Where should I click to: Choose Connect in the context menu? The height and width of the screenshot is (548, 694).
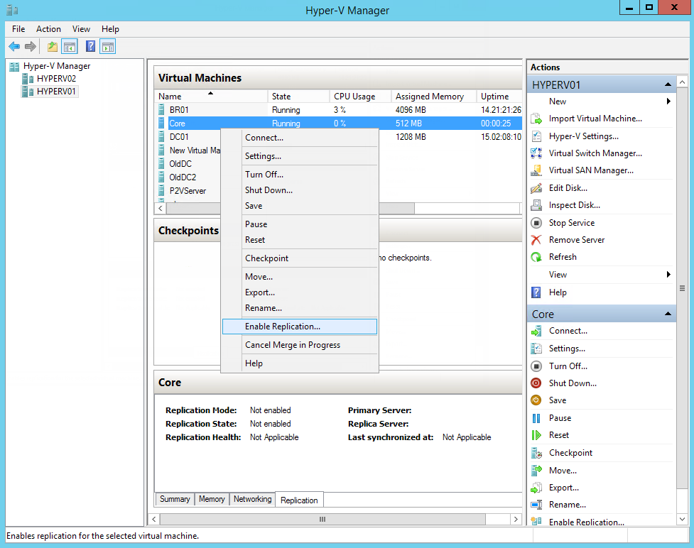click(x=300, y=138)
